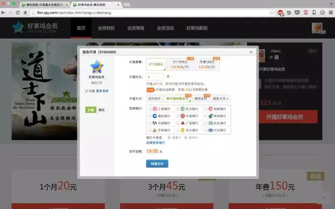Reload the page with the refresh icon
The image size is (335, 209).
coord(17,13)
